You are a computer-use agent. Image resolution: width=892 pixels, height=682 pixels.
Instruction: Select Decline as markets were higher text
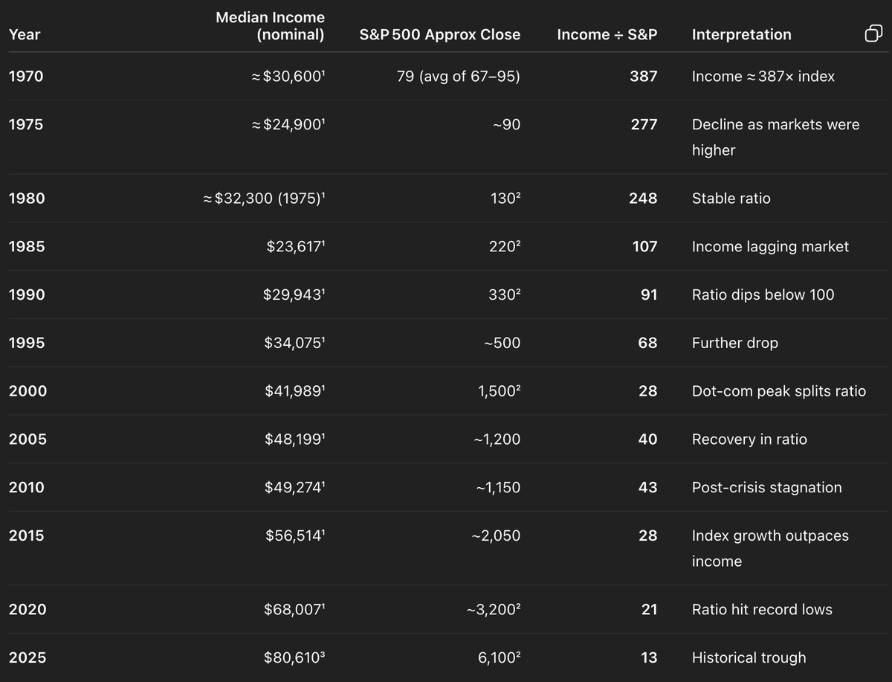coord(776,137)
